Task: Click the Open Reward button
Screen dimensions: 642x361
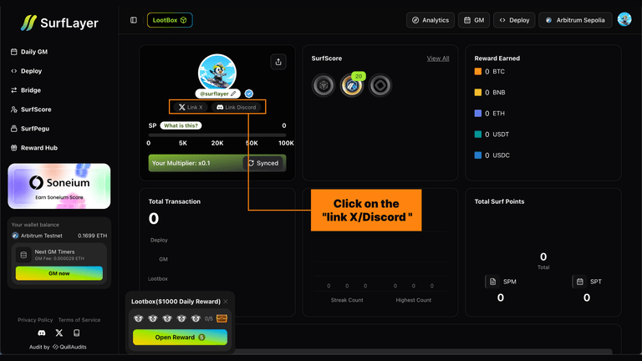Action: (x=181, y=338)
